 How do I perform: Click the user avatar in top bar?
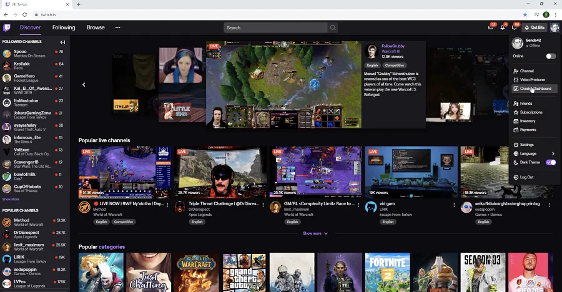click(555, 27)
